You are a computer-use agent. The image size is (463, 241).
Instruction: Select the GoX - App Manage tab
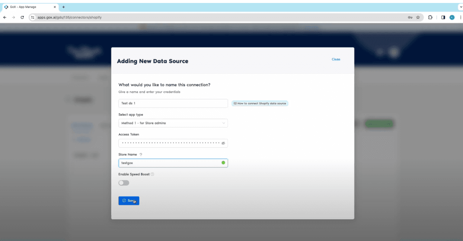[x=28, y=7]
